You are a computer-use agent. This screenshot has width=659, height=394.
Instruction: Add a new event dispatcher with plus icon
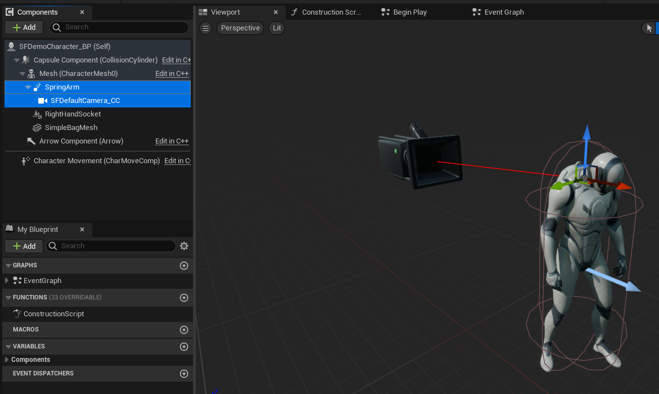point(183,373)
